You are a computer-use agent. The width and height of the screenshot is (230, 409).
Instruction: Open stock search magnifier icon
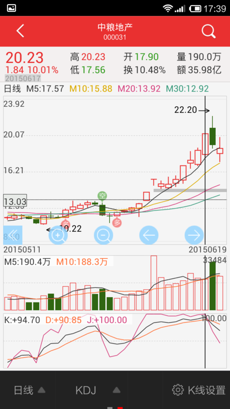209,32
